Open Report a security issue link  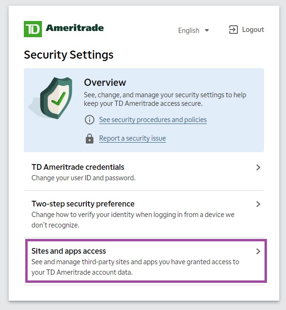pyautogui.click(x=133, y=138)
